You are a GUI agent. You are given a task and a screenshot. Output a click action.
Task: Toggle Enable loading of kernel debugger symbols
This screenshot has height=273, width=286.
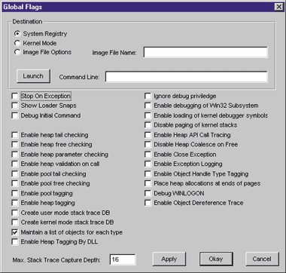click(x=148, y=115)
